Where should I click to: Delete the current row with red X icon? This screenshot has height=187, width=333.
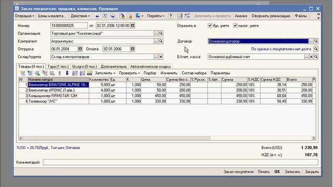click(x=45, y=73)
